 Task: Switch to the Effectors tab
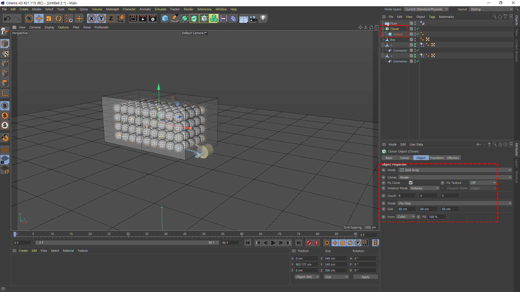453,158
